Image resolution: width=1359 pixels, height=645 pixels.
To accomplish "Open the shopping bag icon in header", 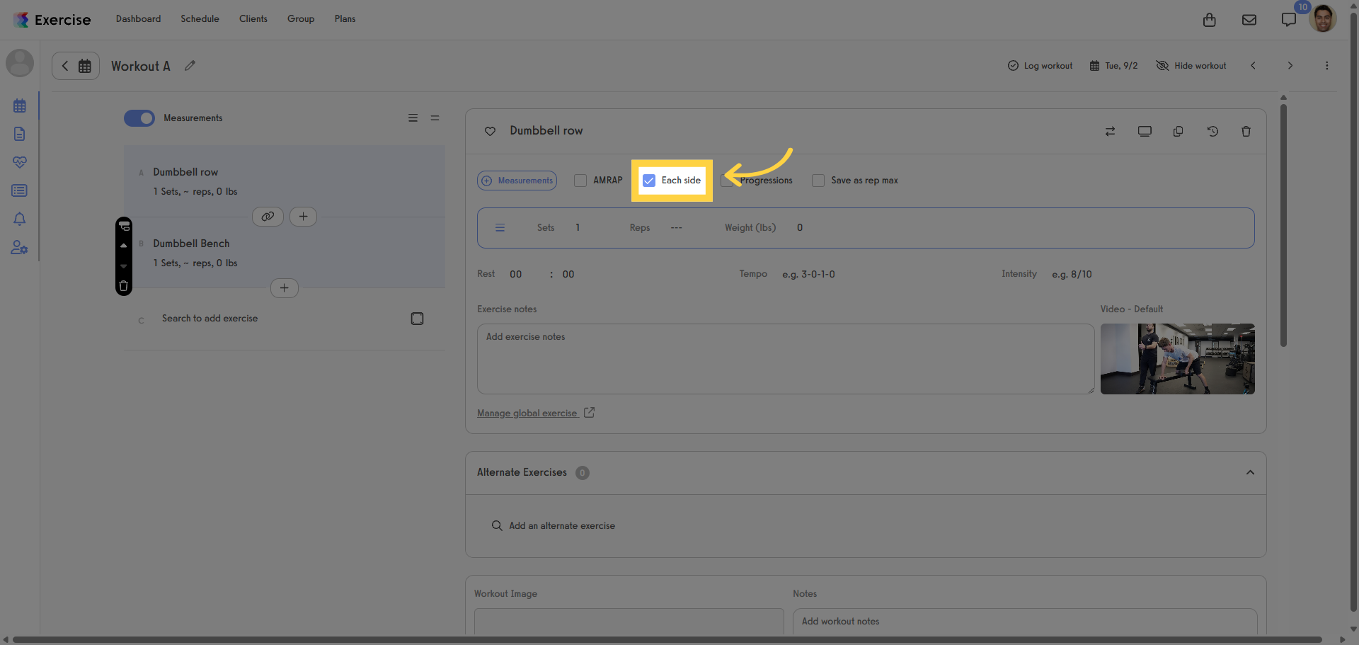I will [x=1210, y=20].
